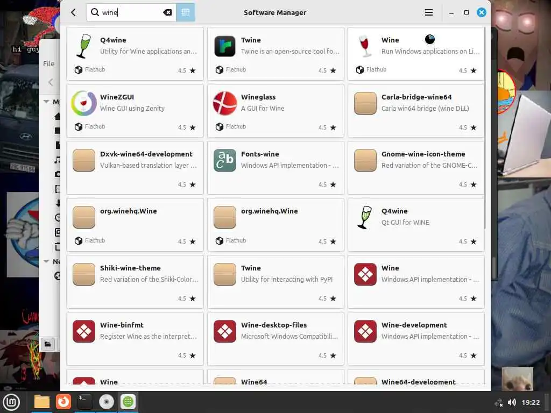Image resolution: width=551 pixels, height=413 pixels.
Task: Select the Wine64-development entry title
Action: tap(418, 382)
